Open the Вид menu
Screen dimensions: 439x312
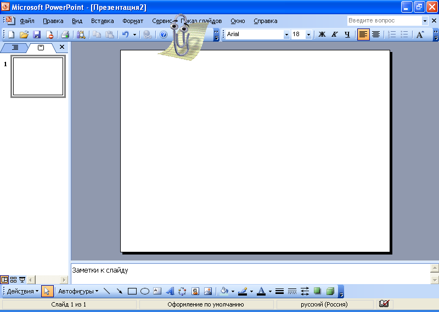[77, 21]
